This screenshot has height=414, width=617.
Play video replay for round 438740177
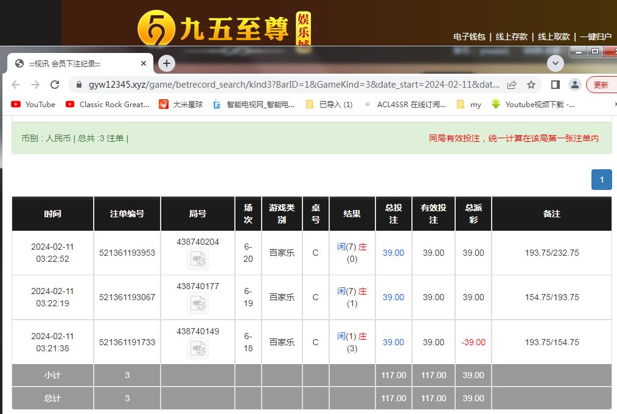coord(198,304)
